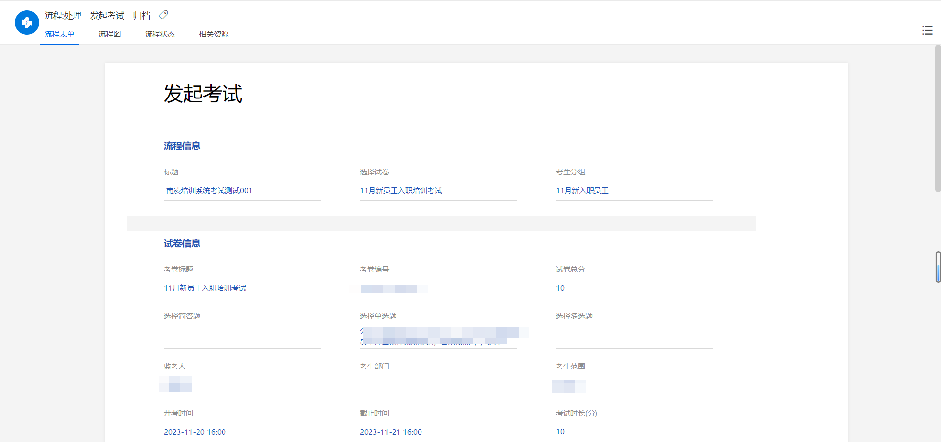Click the 开考时间 value 2023-11-20 16:00
The height and width of the screenshot is (442, 941).
point(195,432)
